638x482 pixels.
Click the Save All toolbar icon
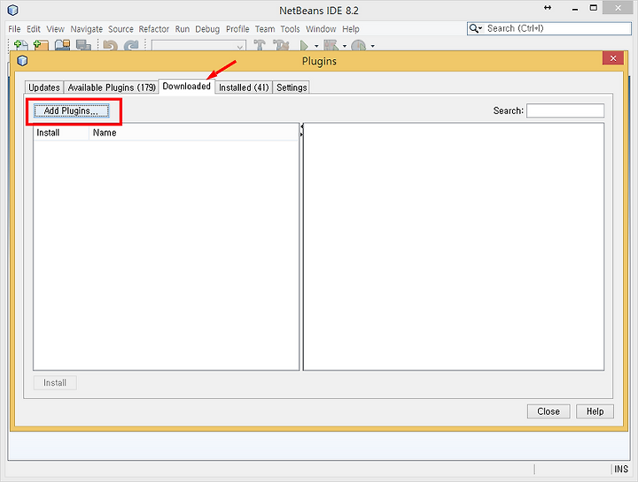[x=83, y=45]
